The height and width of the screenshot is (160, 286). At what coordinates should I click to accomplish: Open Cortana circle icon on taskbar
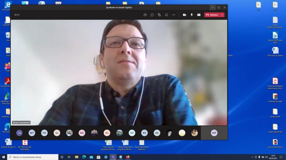point(62,157)
